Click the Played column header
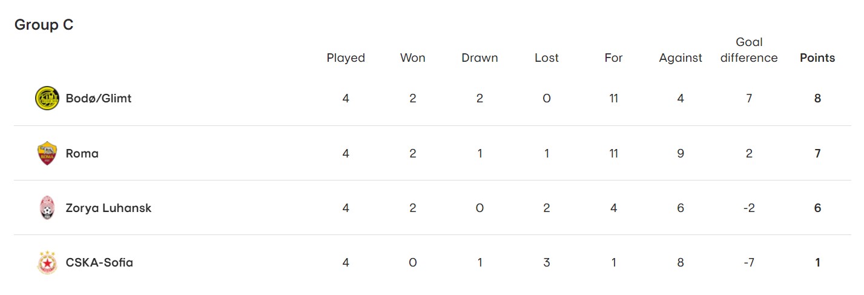 [346, 58]
